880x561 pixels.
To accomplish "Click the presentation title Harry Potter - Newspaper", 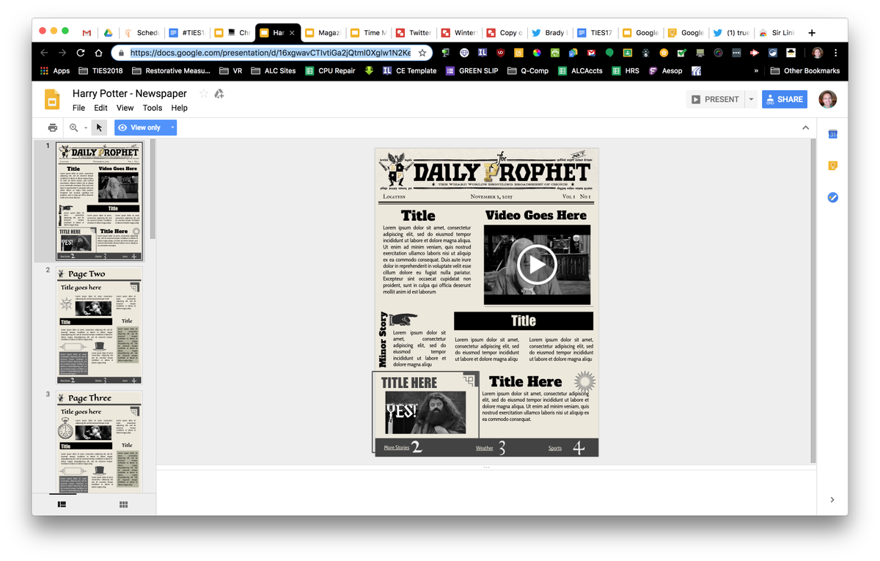I will 130,94.
